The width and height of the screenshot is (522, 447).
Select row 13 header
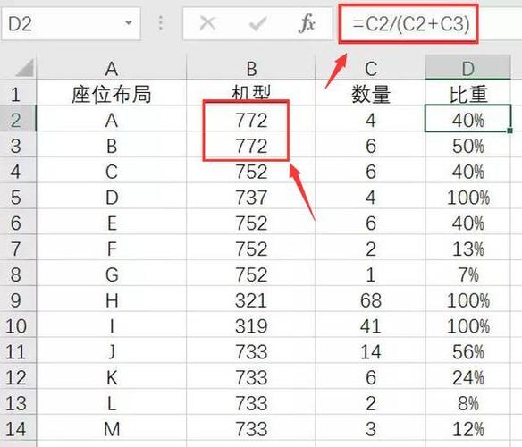[x=17, y=401]
